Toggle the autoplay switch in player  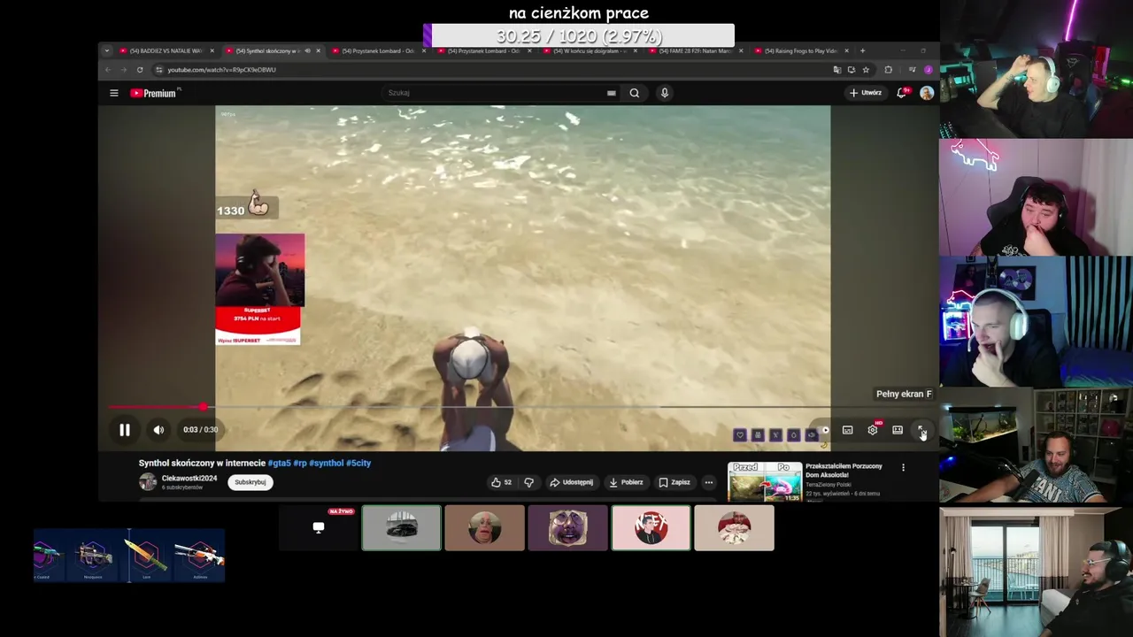823,430
